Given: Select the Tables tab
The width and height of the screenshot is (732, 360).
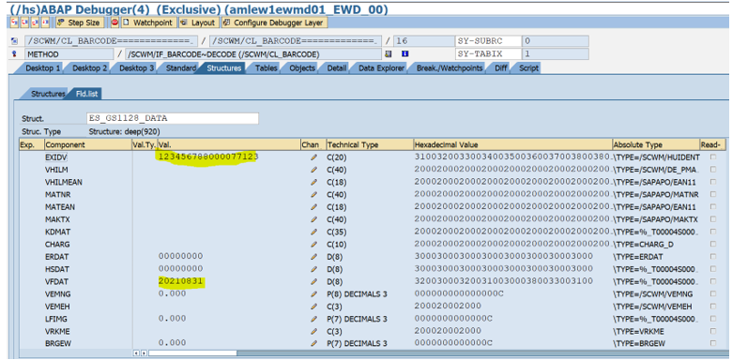Looking at the screenshot, I should point(266,68).
